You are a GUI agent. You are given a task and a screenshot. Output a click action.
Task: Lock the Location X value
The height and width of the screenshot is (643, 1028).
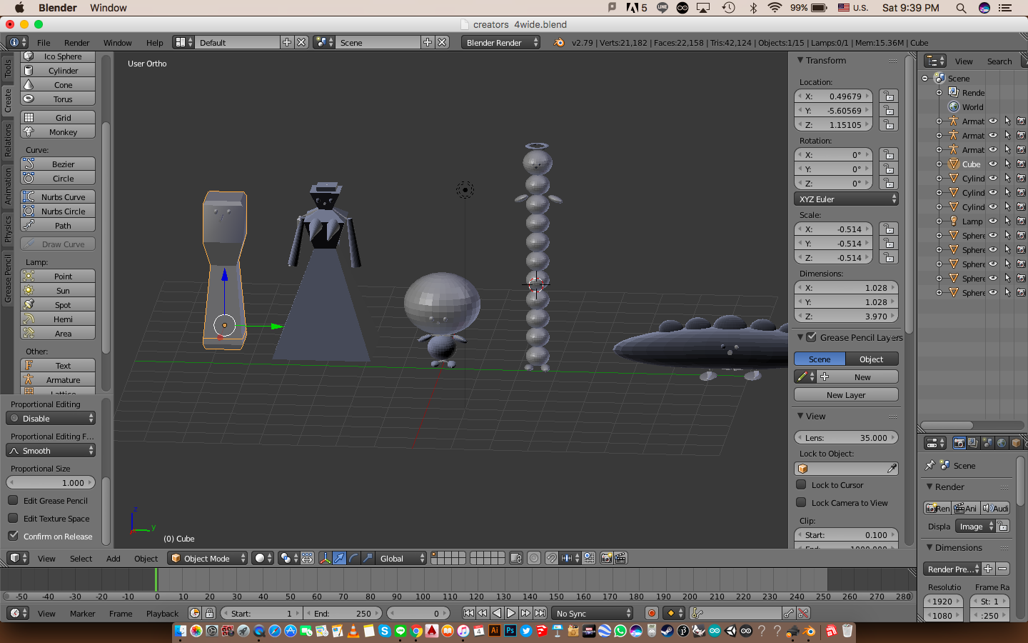coord(889,96)
